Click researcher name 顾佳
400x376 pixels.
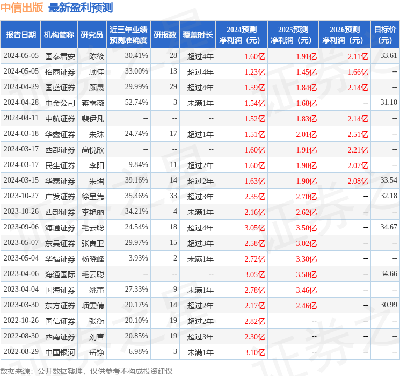click(97, 72)
